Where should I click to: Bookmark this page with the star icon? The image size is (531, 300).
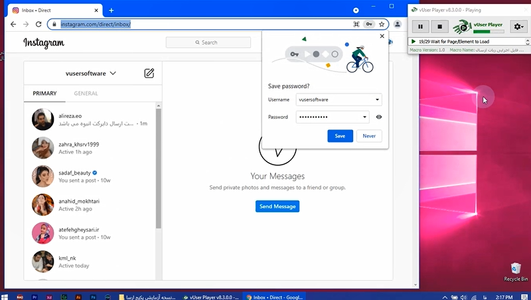[382, 24]
